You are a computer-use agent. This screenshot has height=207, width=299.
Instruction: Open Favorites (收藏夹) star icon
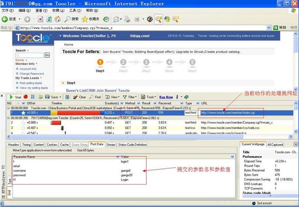click(85, 19)
